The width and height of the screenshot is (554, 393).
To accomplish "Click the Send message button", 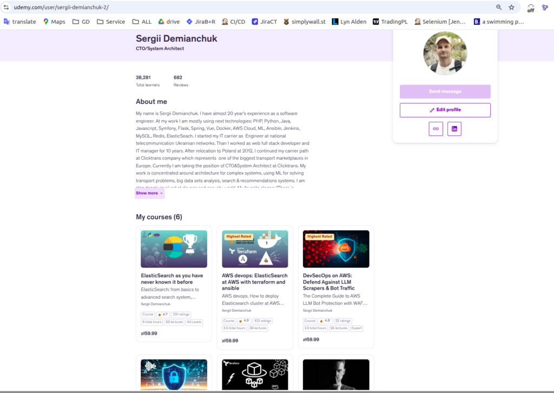I will (x=445, y=91).
